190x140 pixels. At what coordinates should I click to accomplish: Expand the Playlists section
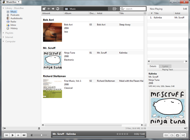coord(3,33)
